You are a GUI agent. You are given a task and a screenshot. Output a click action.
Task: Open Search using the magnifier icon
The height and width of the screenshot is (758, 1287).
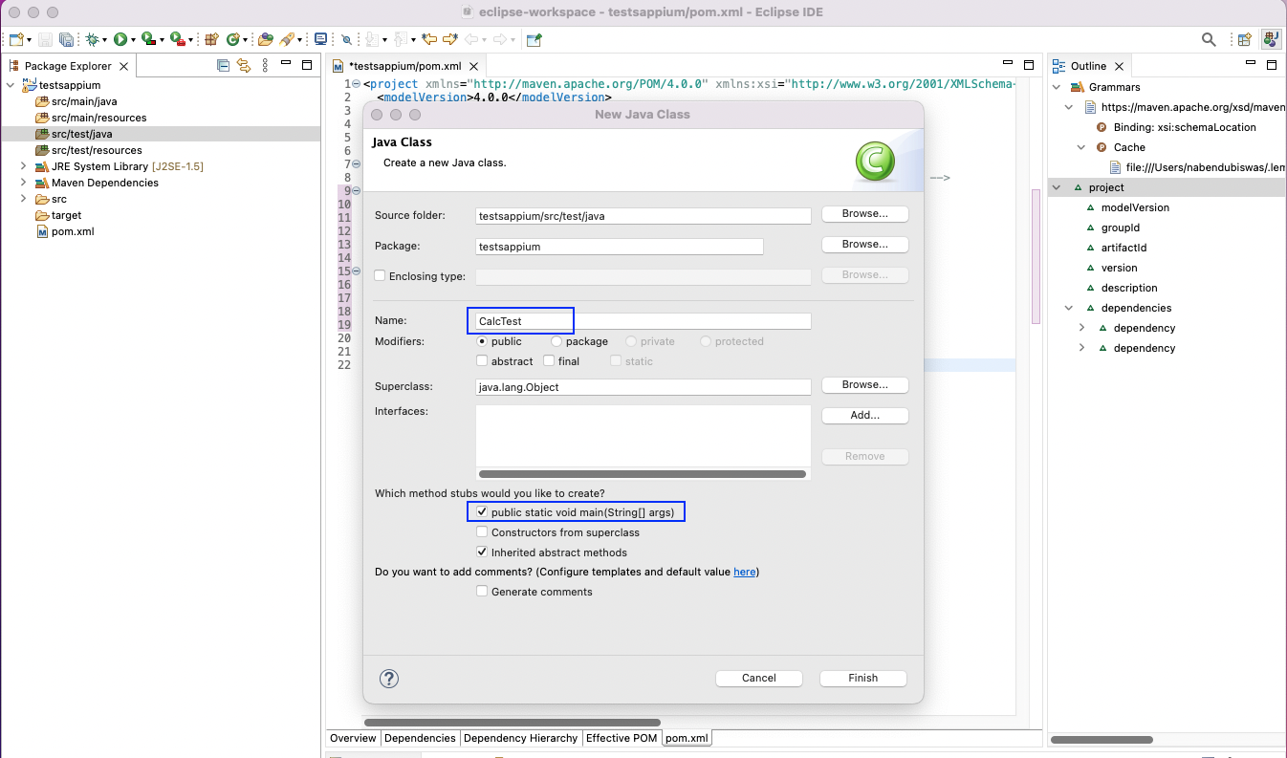[x=1208, y=38]
